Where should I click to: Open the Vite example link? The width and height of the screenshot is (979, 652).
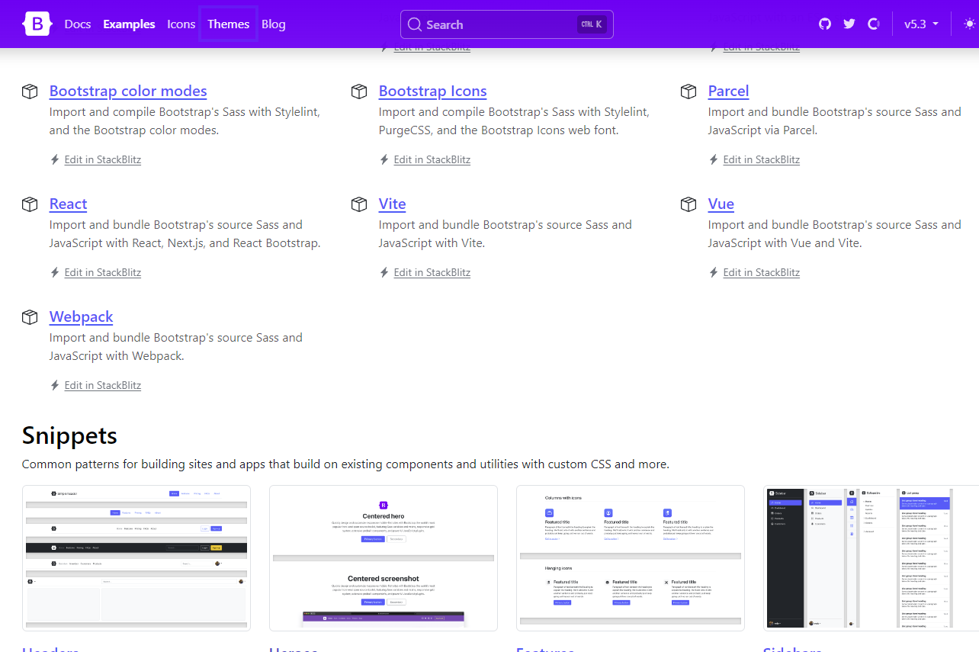point(392,204)
